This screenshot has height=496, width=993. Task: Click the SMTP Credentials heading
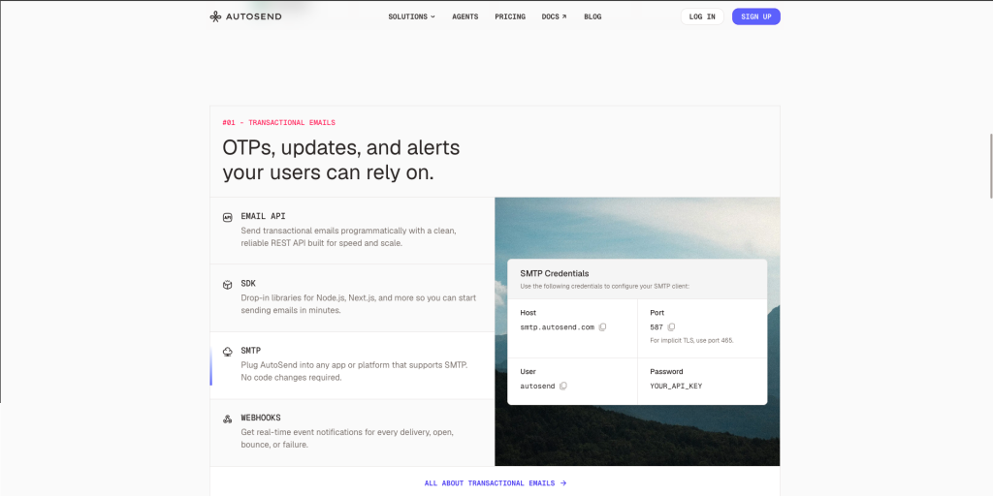tap(554, 273)
